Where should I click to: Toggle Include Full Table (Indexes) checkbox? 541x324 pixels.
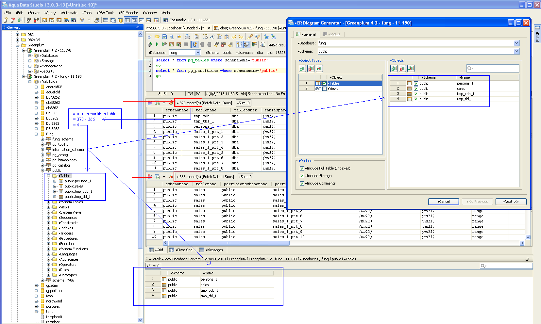tap(302, 168)
